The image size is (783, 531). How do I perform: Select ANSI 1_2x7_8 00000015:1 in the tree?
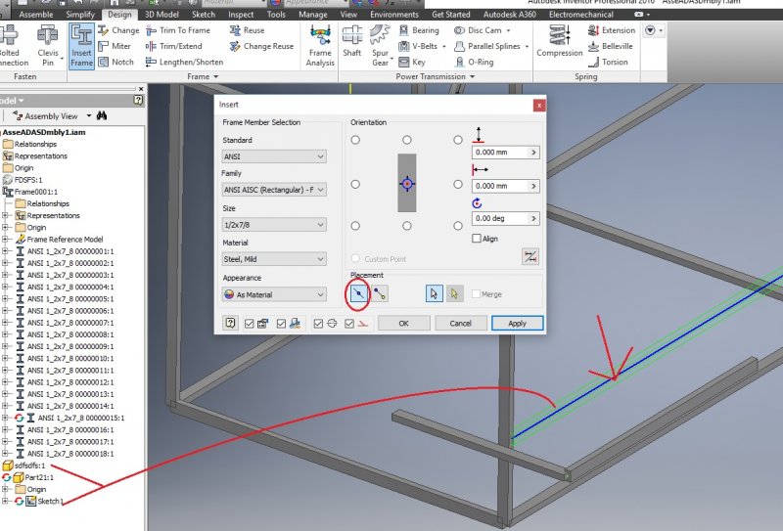[x=81, y=418]
